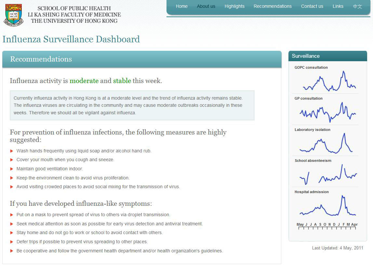Click the May–Apr month timeline axis
Viewport: 373px width, 268px height.
327,226
